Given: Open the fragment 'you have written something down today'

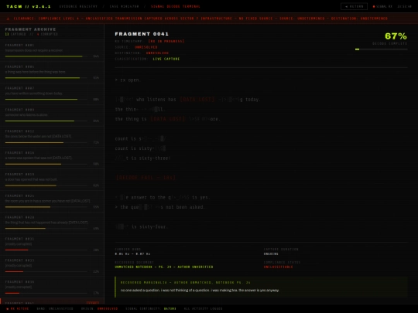Looking at the screenshot, I should pos(52,94).
